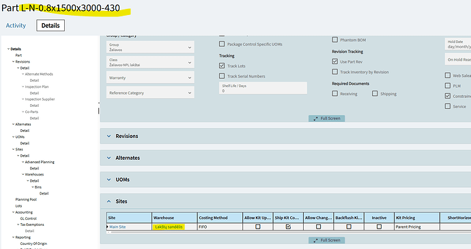Viewport: 471px width, 249px height.
Task: Select Planning Pool in the tree
Action: click(26, 199)
